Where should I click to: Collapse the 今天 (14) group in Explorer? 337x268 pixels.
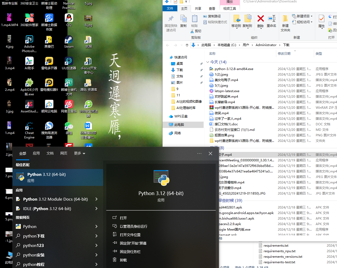tap(208, 62)
